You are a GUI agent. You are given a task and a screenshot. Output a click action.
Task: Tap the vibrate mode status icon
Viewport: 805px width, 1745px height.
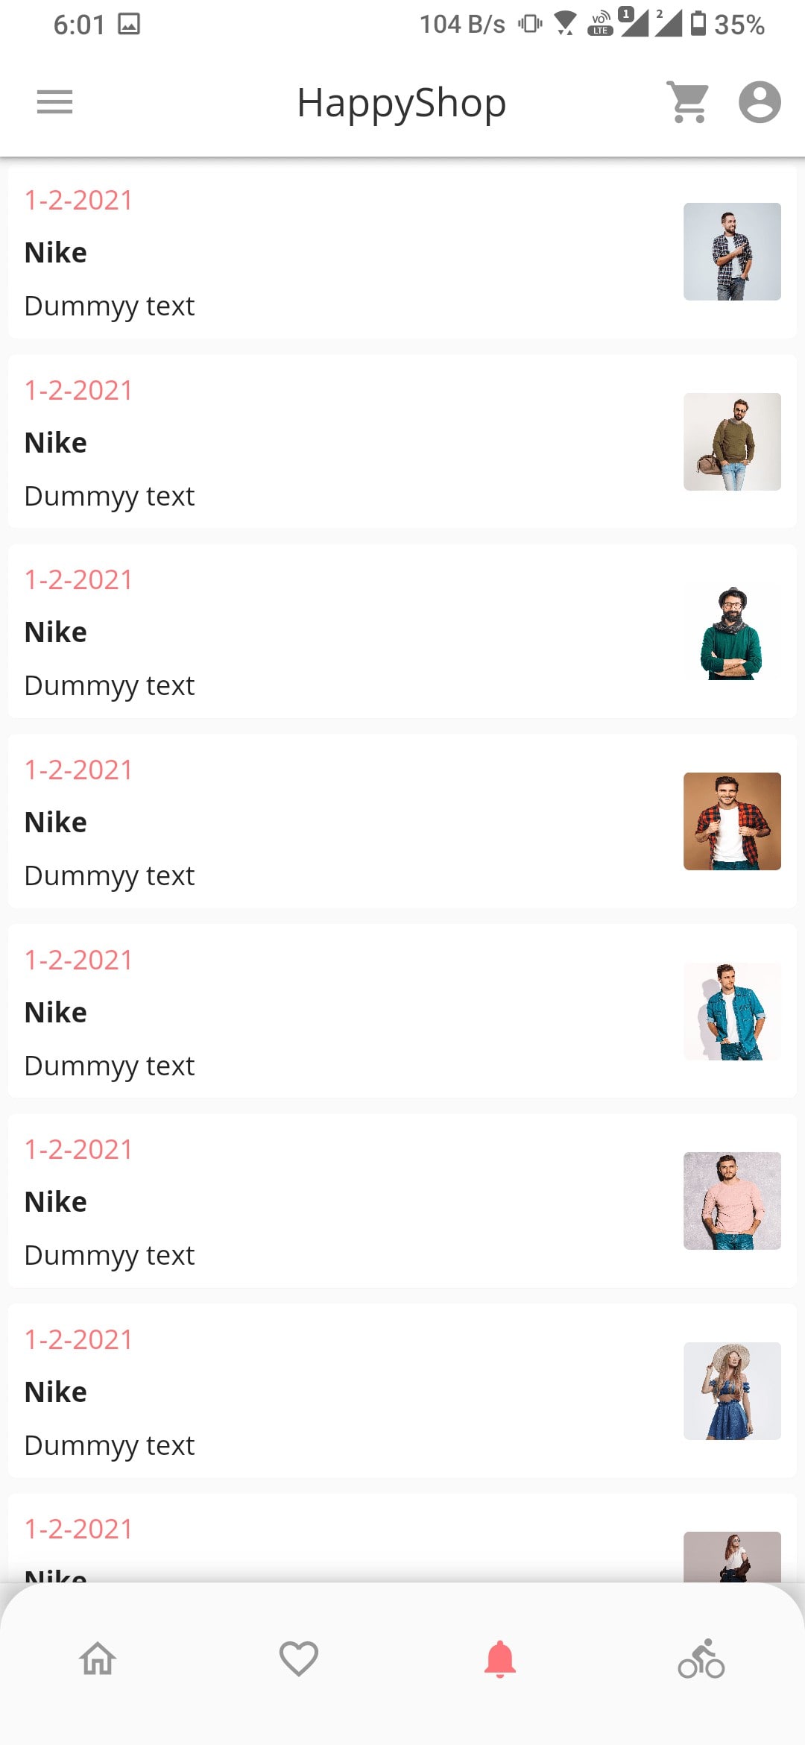click(x=530, y=24)
